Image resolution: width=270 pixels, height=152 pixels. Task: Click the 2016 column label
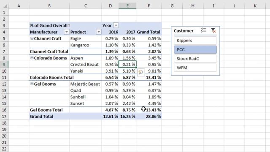point(110,32)
